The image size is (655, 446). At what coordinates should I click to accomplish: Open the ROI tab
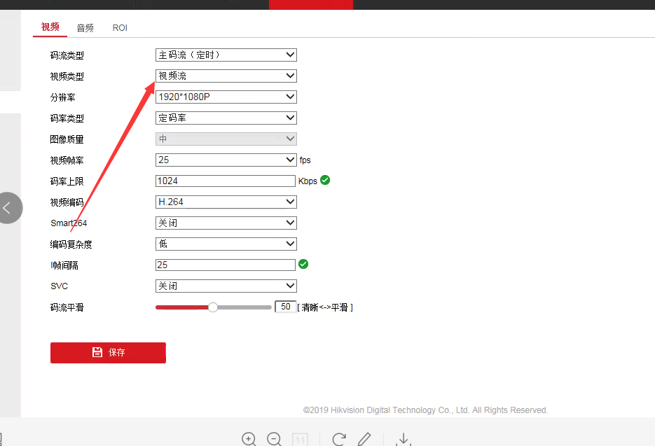tap(120, 28)
